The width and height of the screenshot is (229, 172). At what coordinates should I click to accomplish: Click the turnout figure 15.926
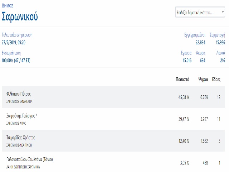220,42
